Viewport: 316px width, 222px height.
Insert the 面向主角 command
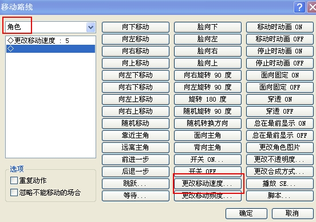[x=208, y=135]
